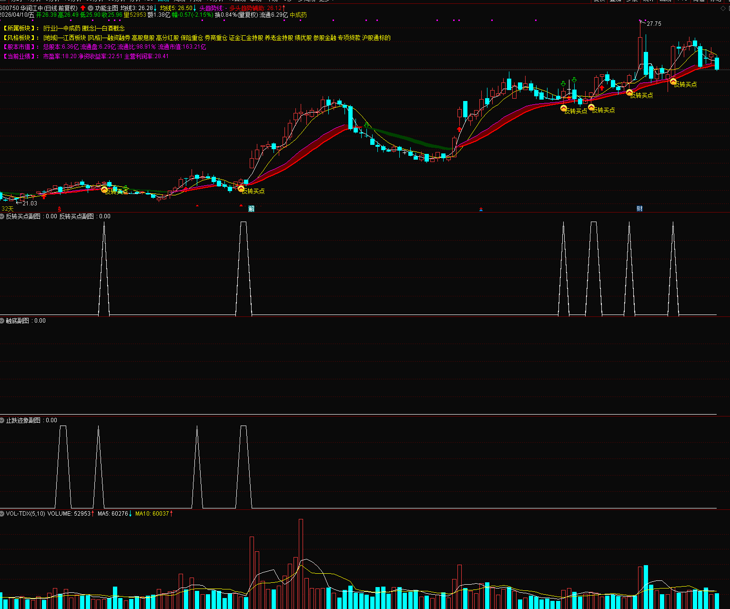Click the red up-arrow next to stock name
This screenshot has width=730, height=609.
pos(83,8)
